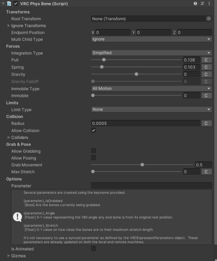Screen dimensions: 217x261
Task: Enable the Allow Grabbing checkbox
Action: point(93,151)
